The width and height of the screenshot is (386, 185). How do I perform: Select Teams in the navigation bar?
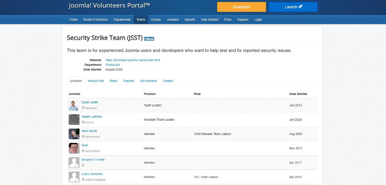tap(141, 20)
